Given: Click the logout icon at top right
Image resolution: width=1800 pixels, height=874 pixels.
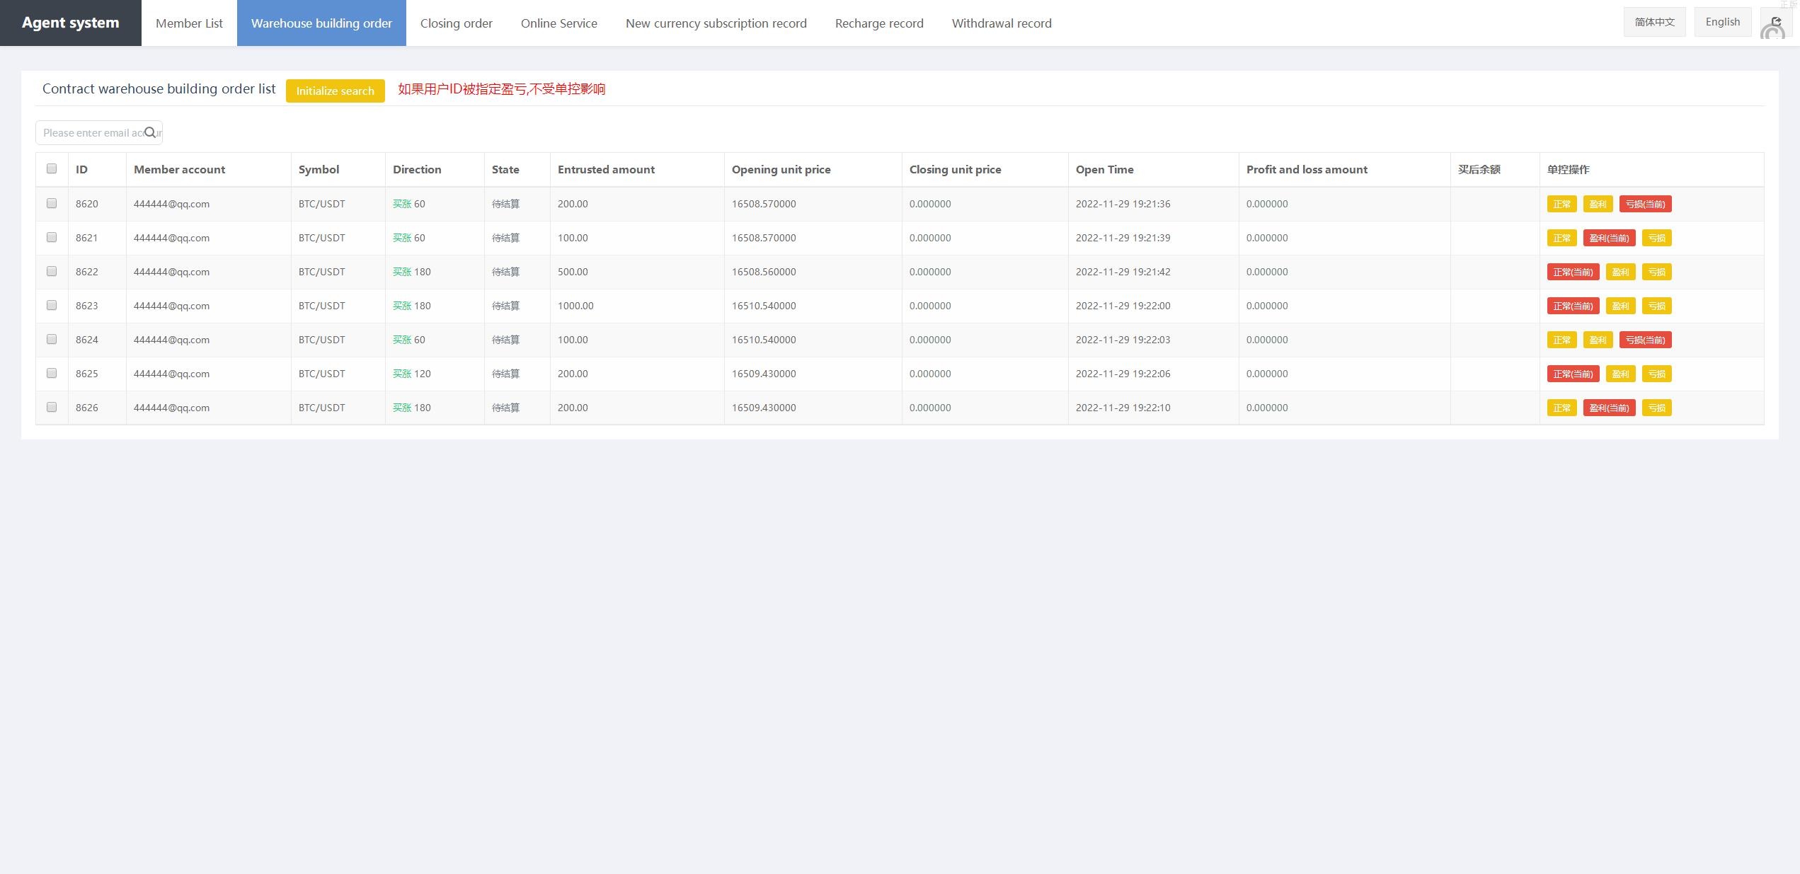Looking at the screenshot, I should point(1775,23).
